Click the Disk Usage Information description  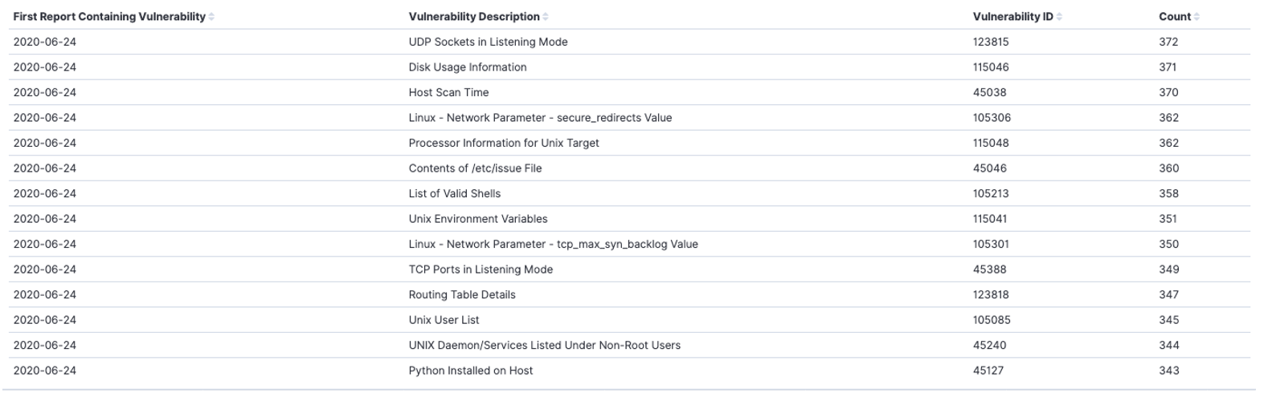(x=467, y=67)
